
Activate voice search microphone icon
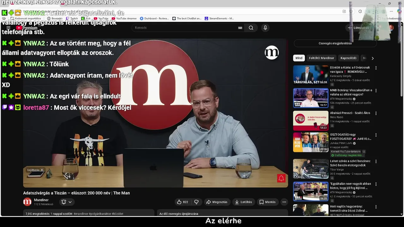pos(265,28)
